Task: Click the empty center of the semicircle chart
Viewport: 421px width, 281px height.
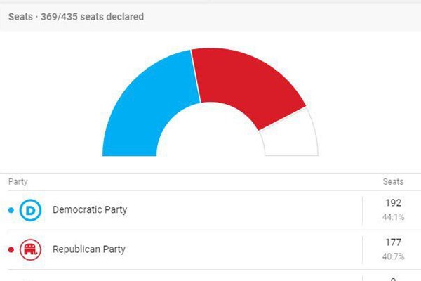Action: tap(209, 140)
